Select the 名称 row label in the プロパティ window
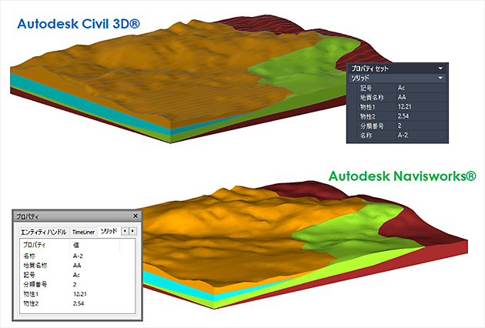 tap(29, 256)
